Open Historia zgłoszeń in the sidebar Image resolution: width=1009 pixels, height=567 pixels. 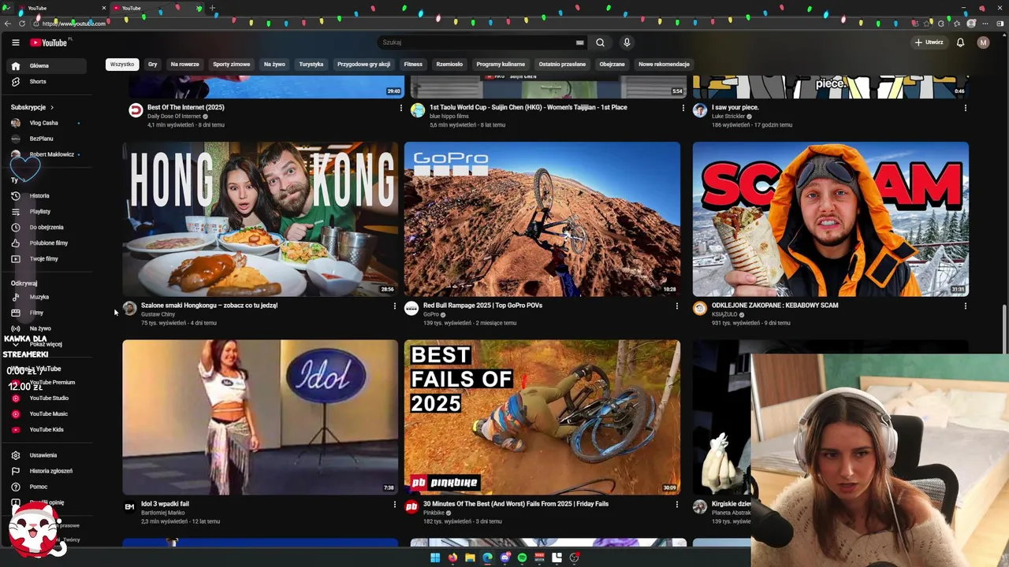point(47,471)
